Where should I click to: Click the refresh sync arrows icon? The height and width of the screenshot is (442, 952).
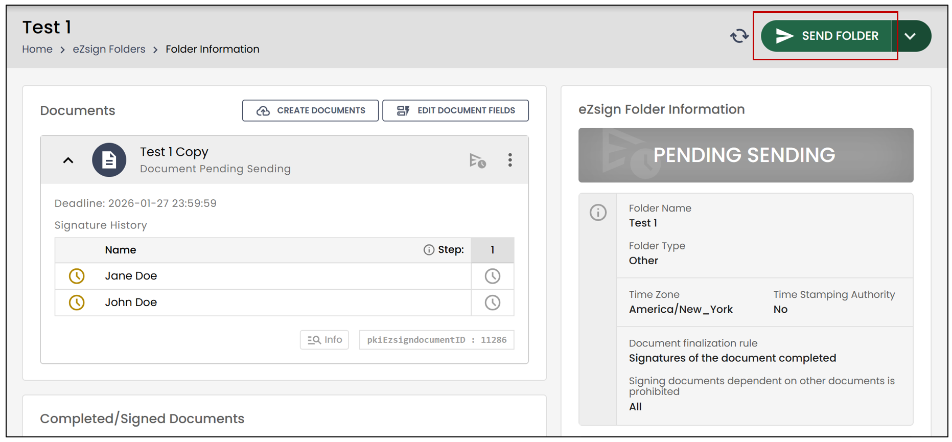click(739, 36)
